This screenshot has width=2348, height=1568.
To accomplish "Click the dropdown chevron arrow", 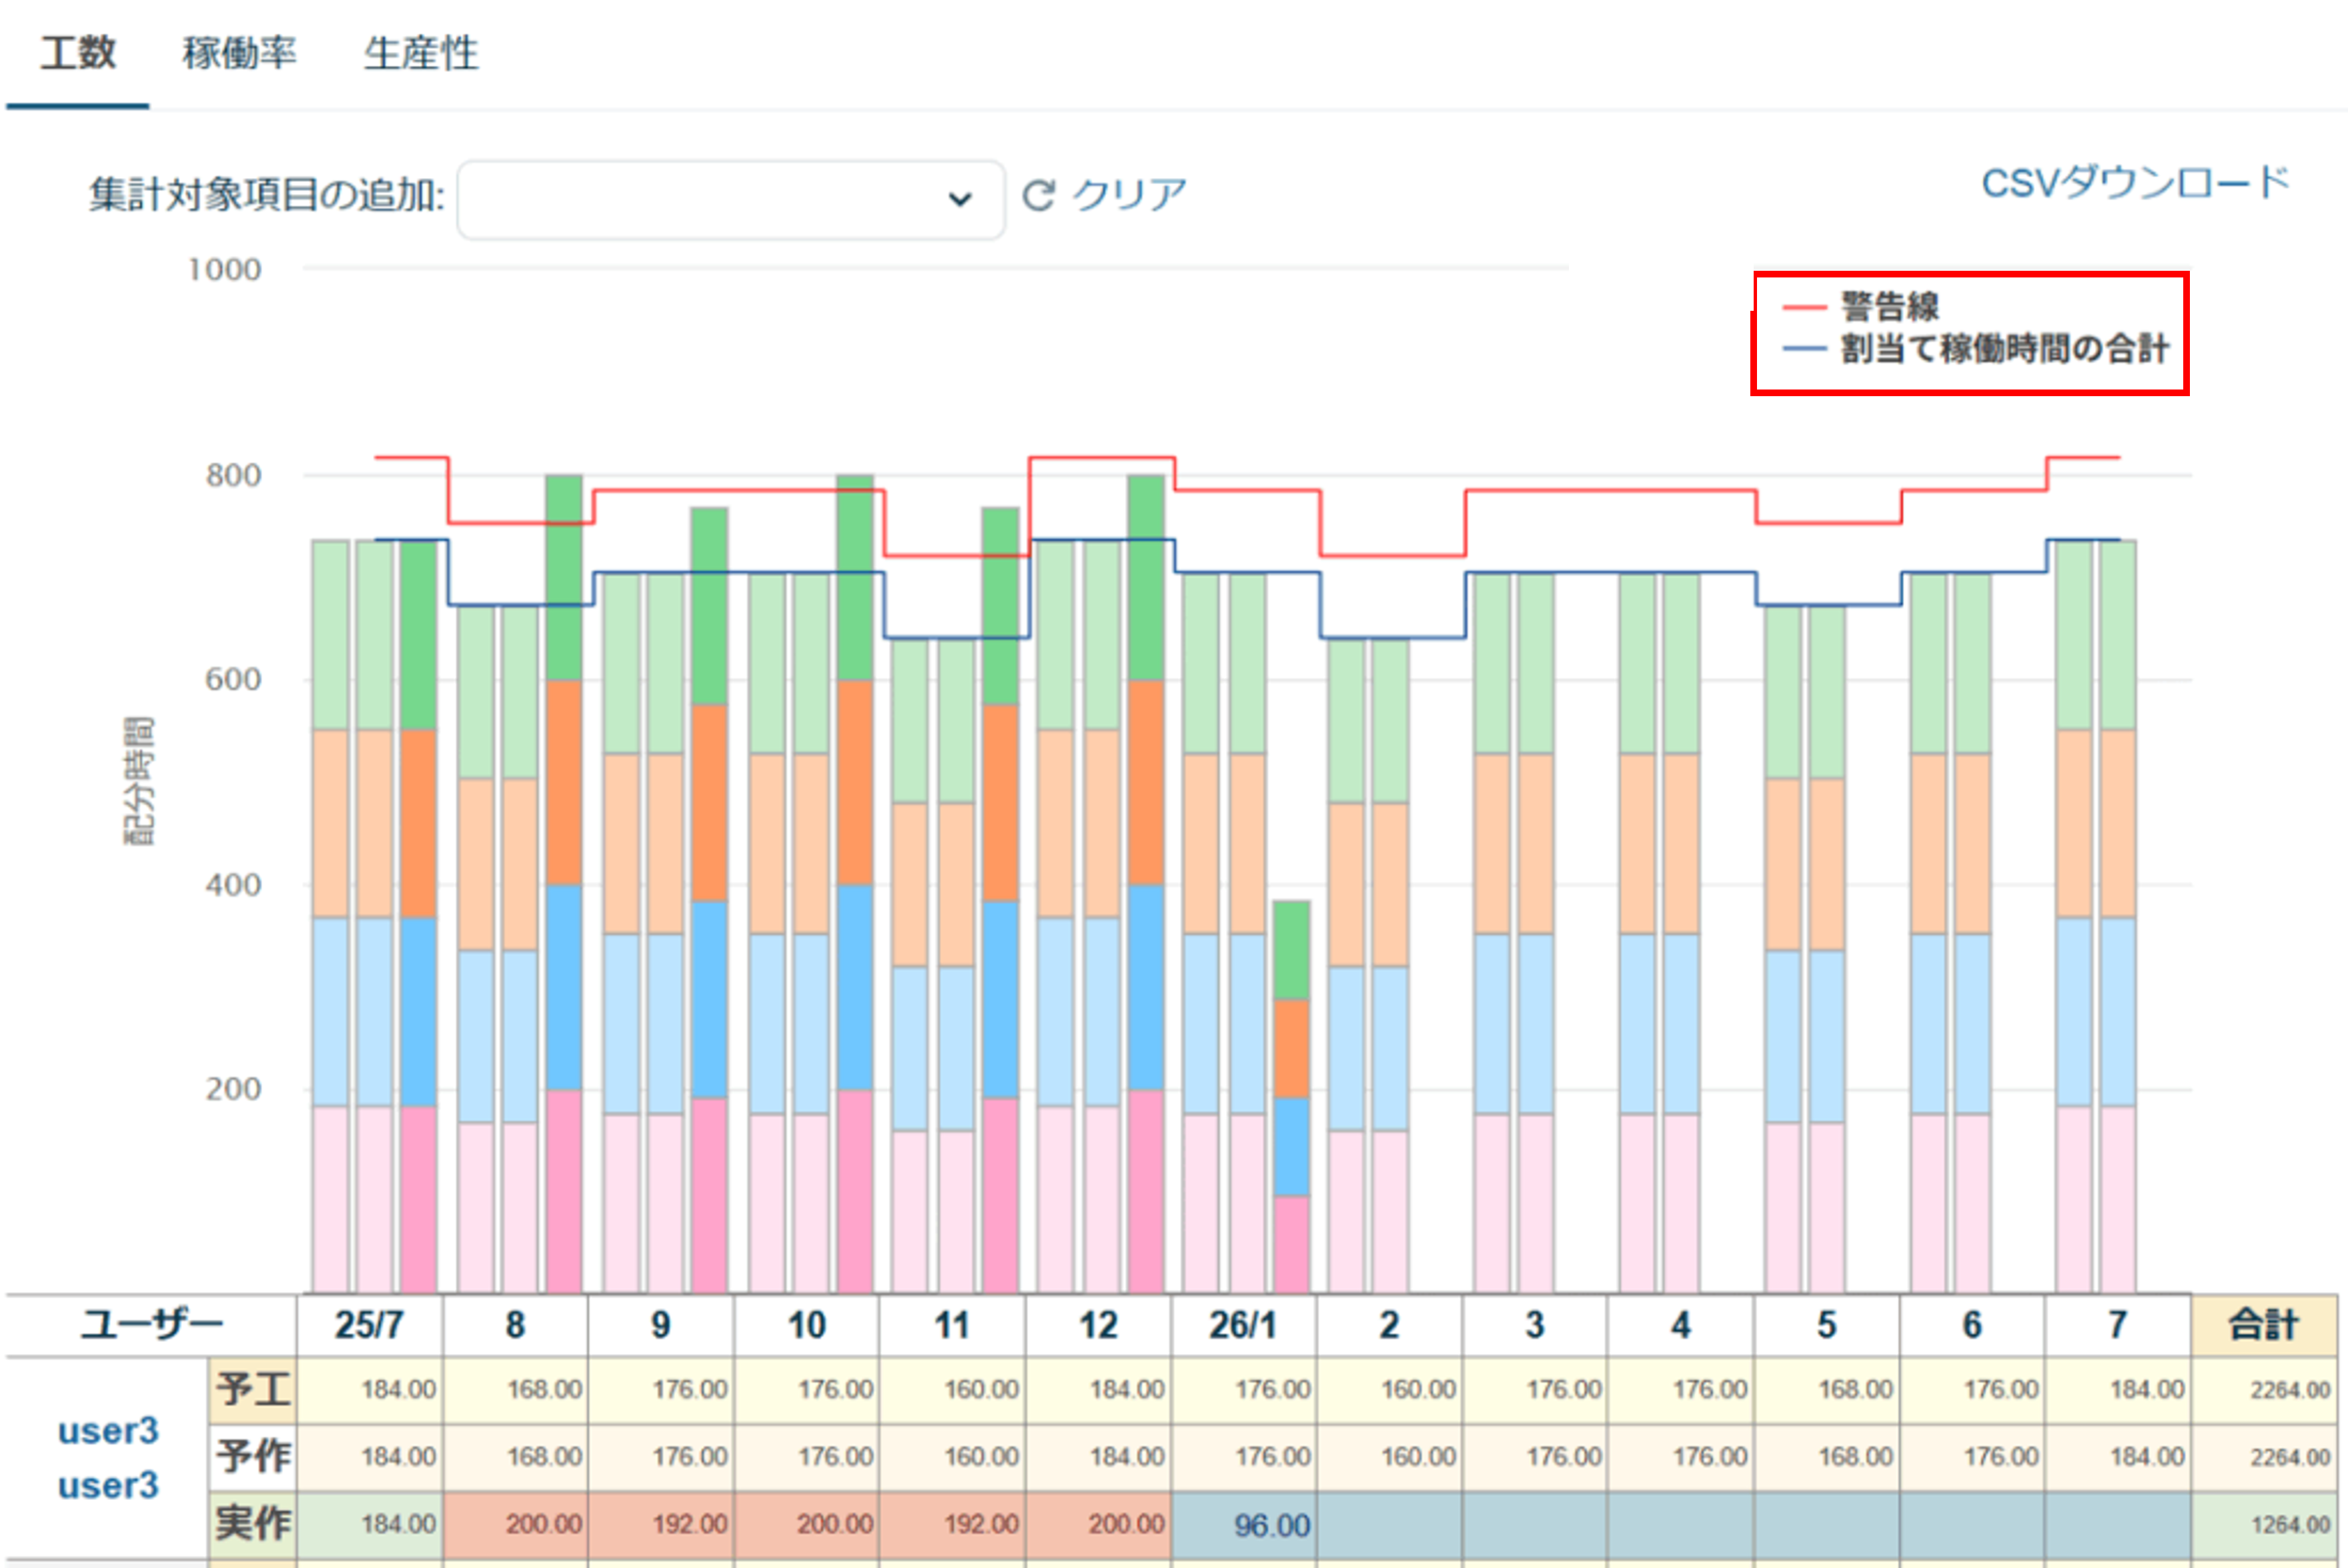I will coord(960,199).
